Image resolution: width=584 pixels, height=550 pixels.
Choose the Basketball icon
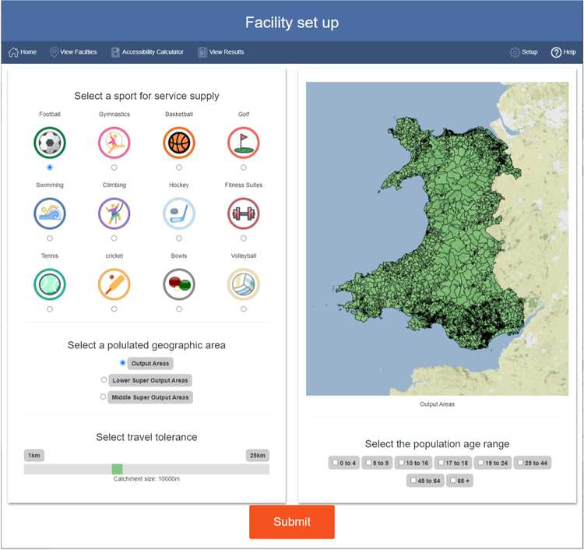point(179,143)
